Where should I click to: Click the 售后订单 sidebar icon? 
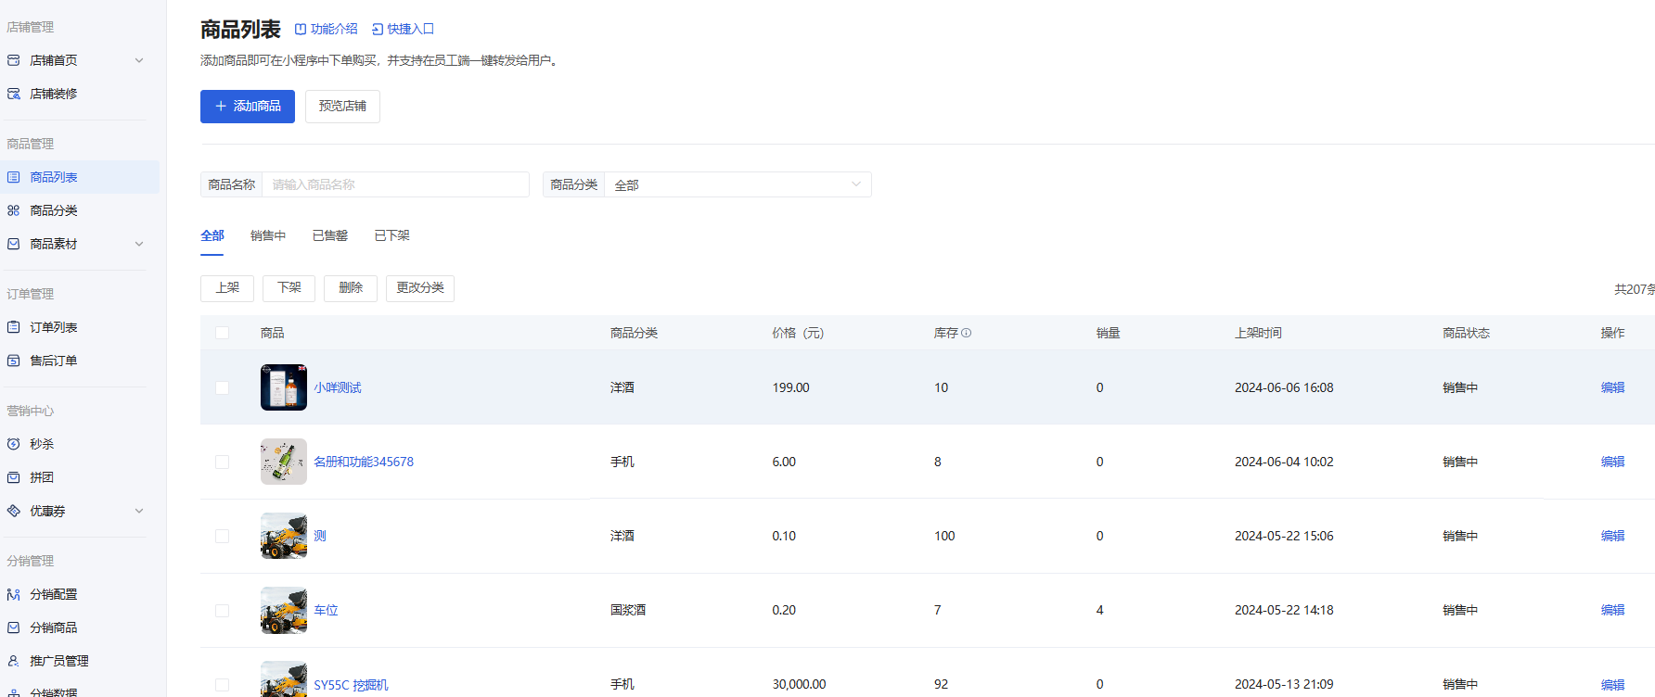tap(14, 361)
